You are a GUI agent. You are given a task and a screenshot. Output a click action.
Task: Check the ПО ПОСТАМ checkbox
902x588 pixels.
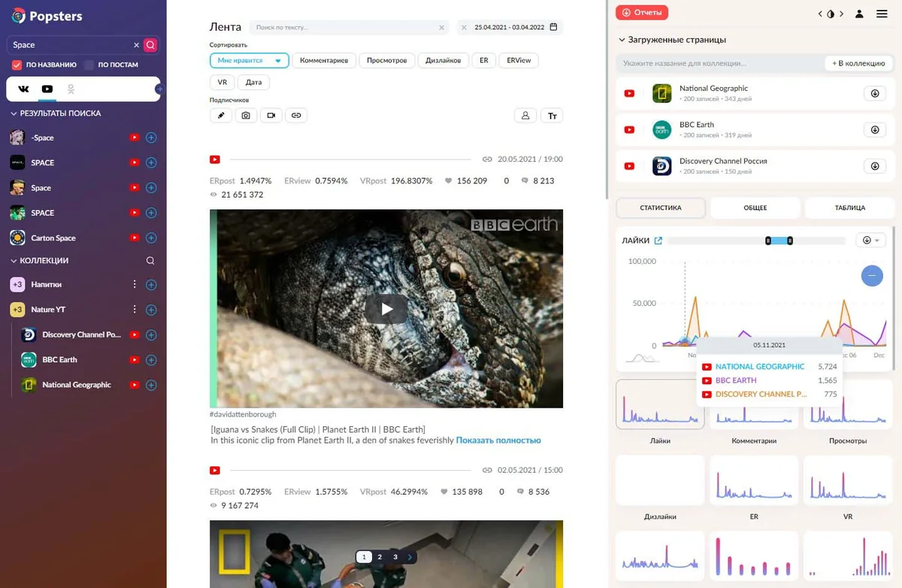click(89, 65)
